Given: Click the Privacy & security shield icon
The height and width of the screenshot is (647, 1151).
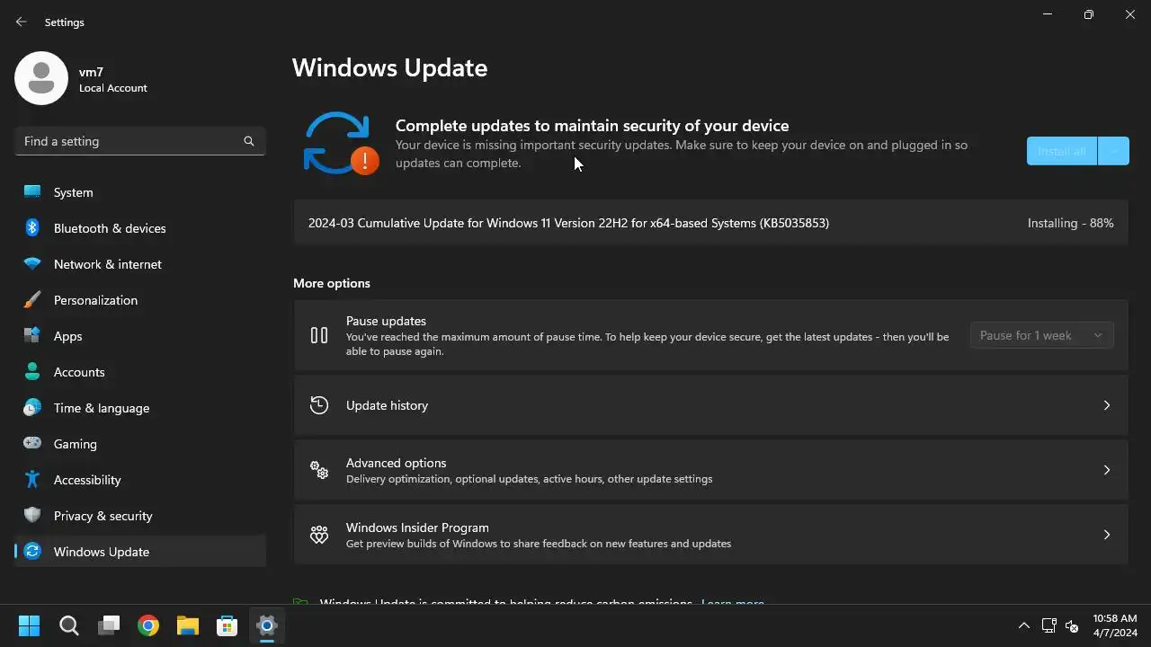Looking at the screenshot, I should (x=32, y=516).
